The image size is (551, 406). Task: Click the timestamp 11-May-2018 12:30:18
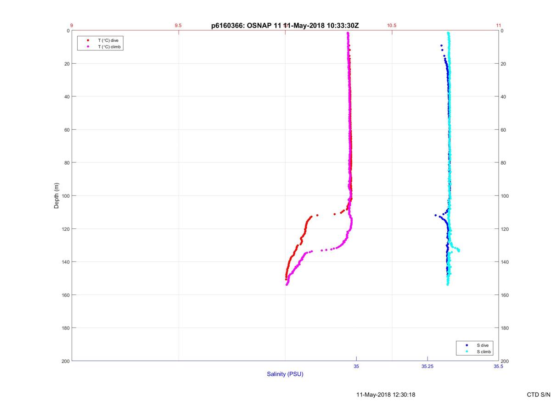click(x=386, y=395)
